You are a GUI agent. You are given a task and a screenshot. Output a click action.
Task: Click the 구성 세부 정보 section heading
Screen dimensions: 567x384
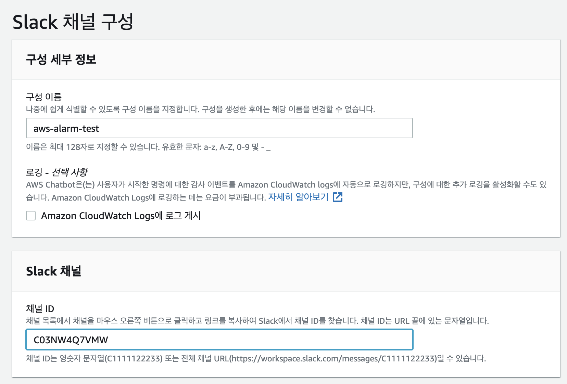(x=61, y=60)
